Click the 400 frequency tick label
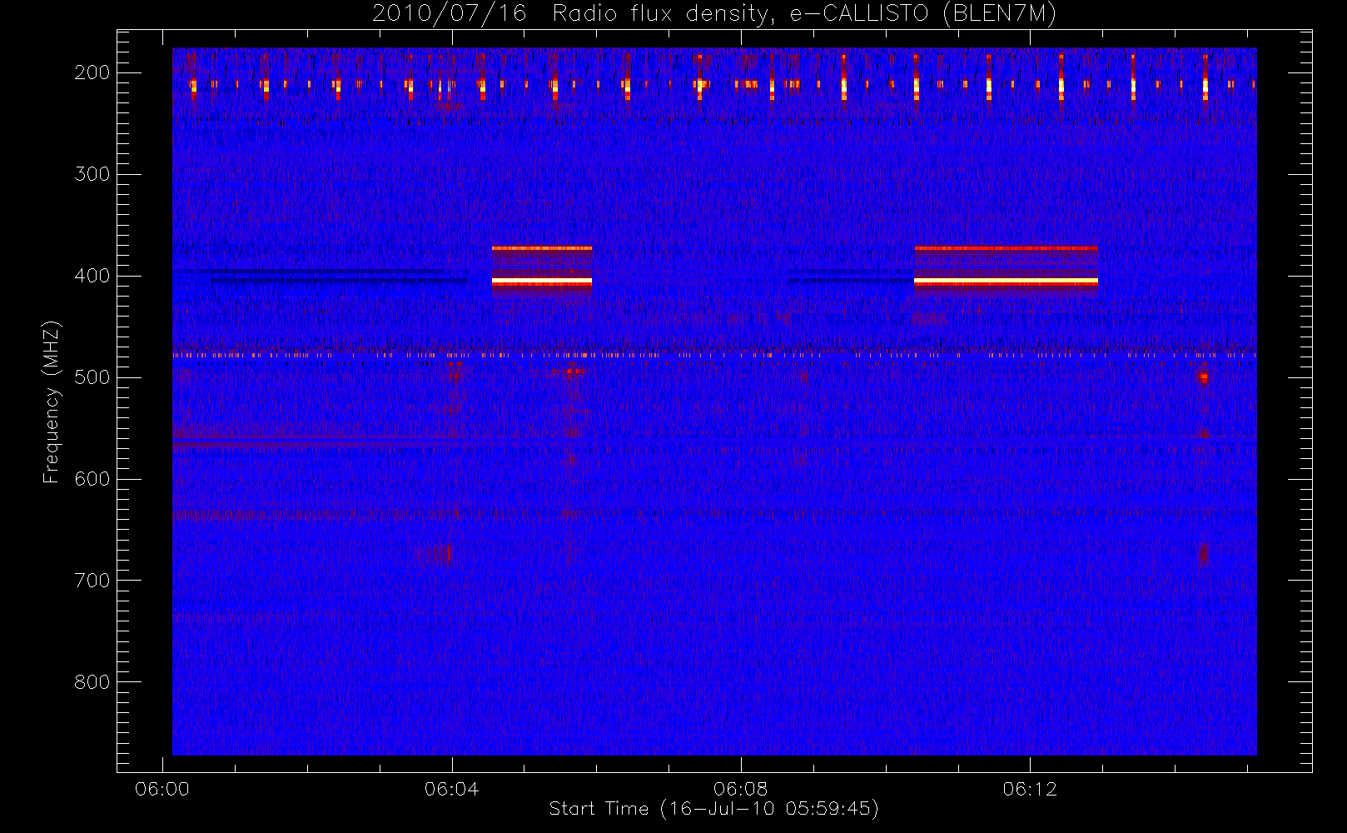This screenshot has width=1347, height=833. click(92, 276)
